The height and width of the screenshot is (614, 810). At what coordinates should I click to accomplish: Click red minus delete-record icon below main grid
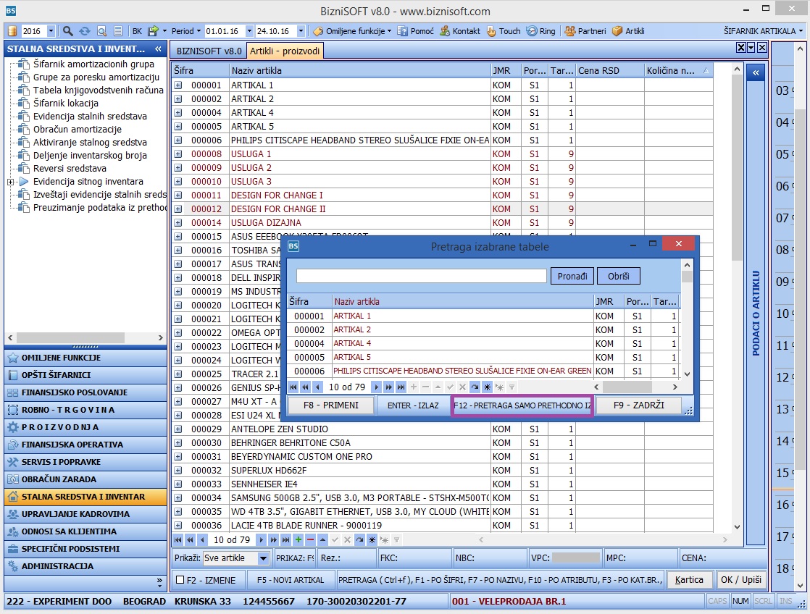click(309, 540)
